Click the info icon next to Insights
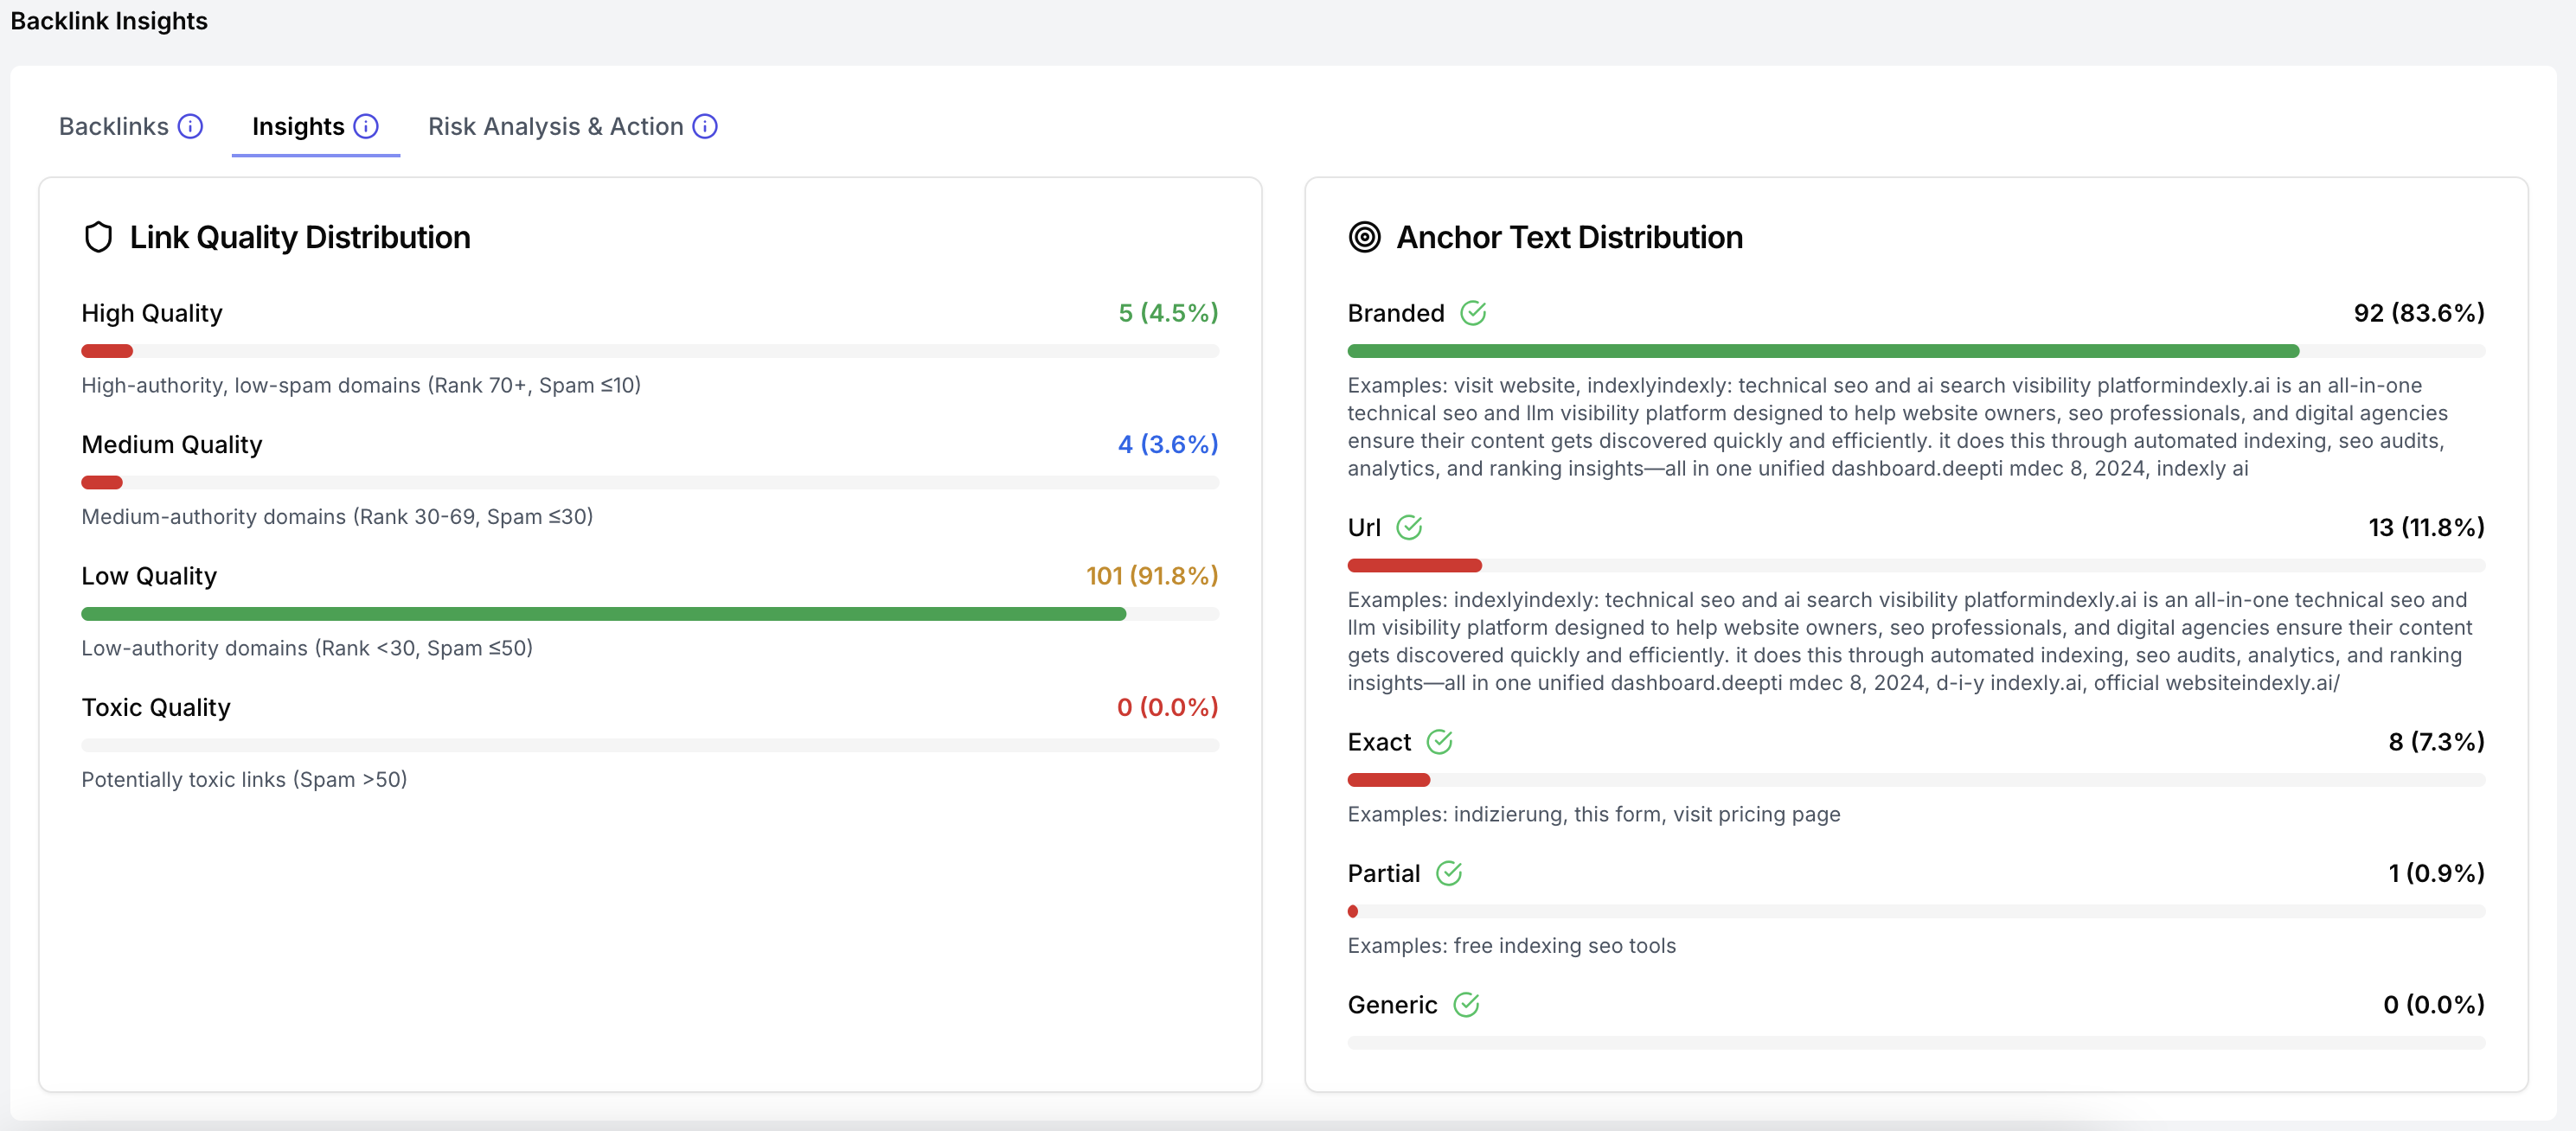The height and width of the screenshot is (1131, 2576). point(366,126)
